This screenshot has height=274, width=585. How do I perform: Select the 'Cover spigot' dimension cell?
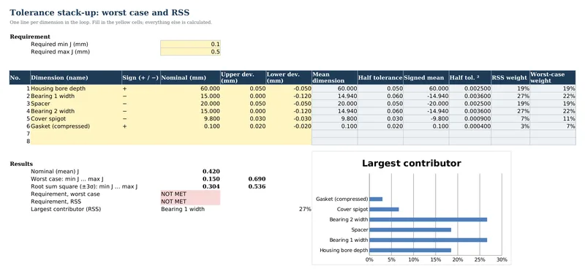pos(76,118)
